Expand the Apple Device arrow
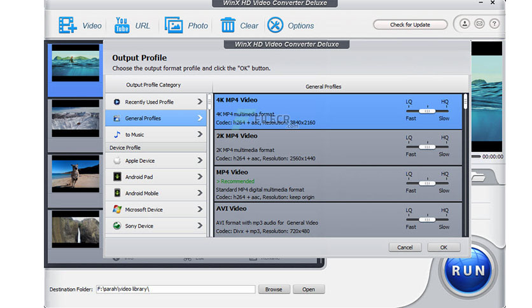 (x=200, y=160)
